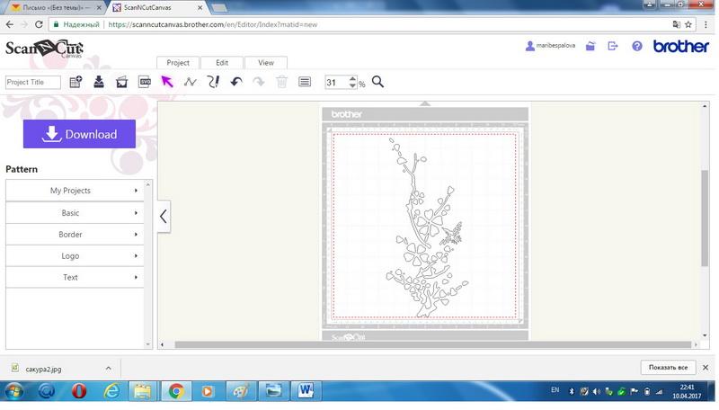The width and height of the screenshot is (719, 410).
Task: Click the canvas scroll right arrow
Action: coord(696,344)
